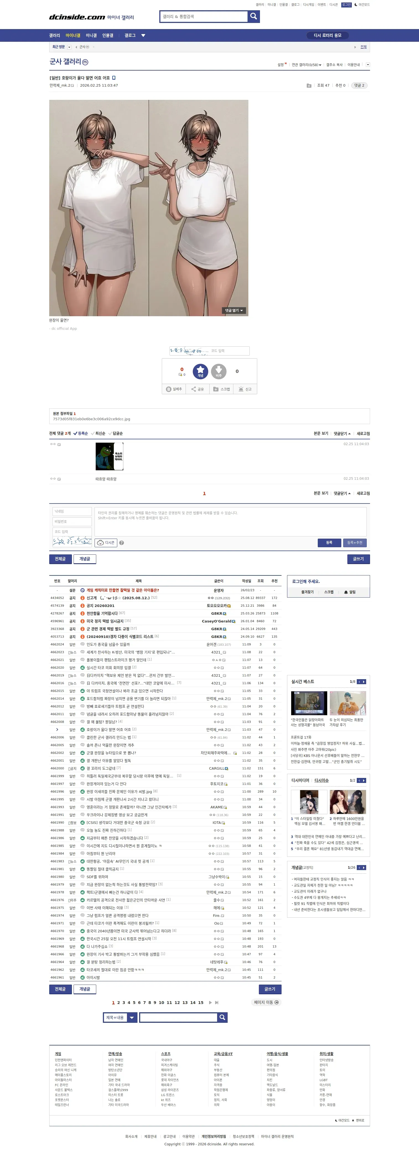
Task: Click the 갤러리 & 통합검색 search field
Action: tap(204, 16)
